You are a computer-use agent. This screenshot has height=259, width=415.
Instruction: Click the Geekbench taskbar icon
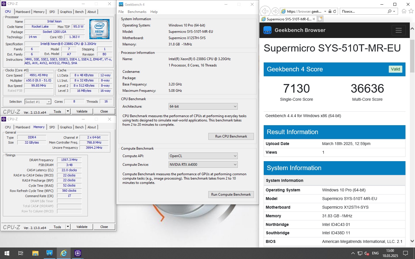pos(50,253)
